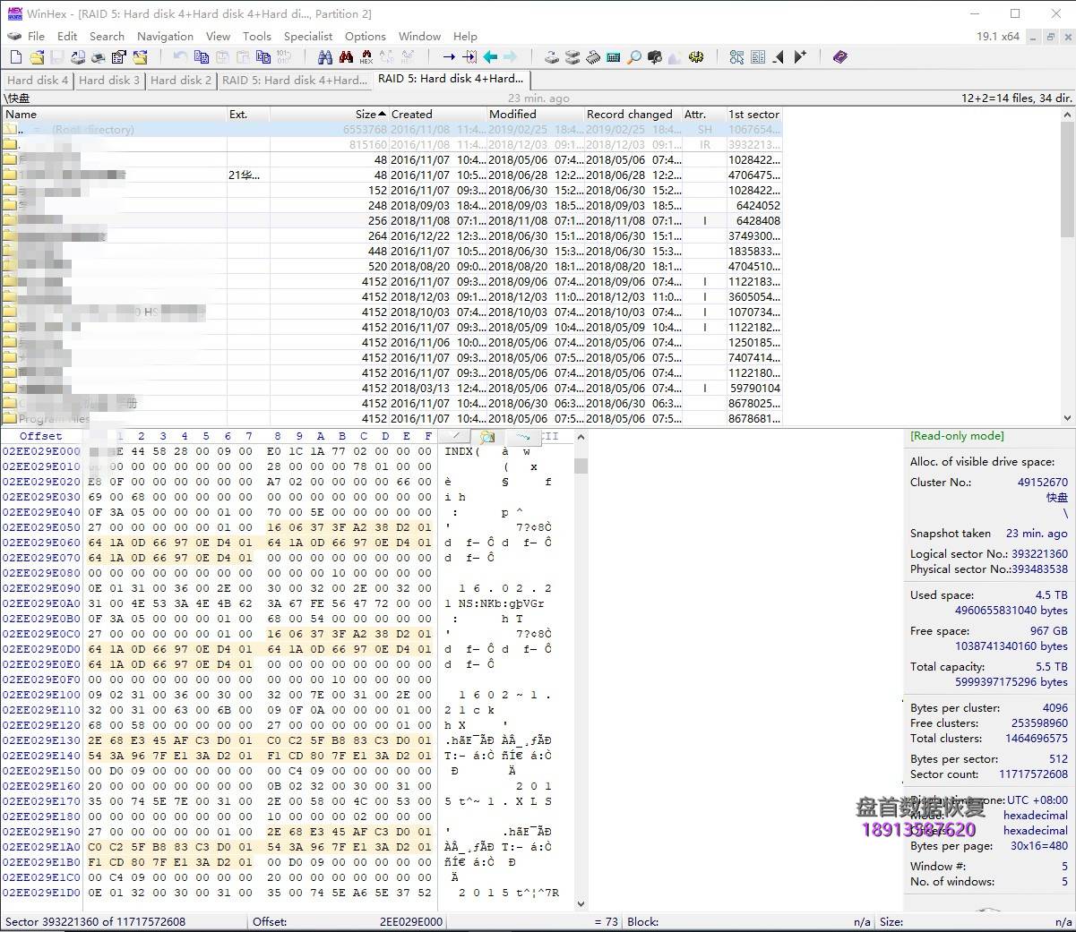The height and width of the screenshot is (932, 1076).
Task: Click the Open Disk drives icon
Action: point(572,57)
